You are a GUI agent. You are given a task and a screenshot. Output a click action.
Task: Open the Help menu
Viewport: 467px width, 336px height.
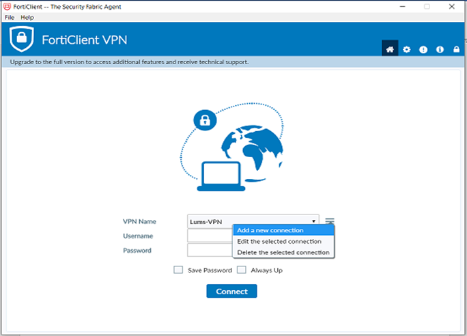click(27, 17)
